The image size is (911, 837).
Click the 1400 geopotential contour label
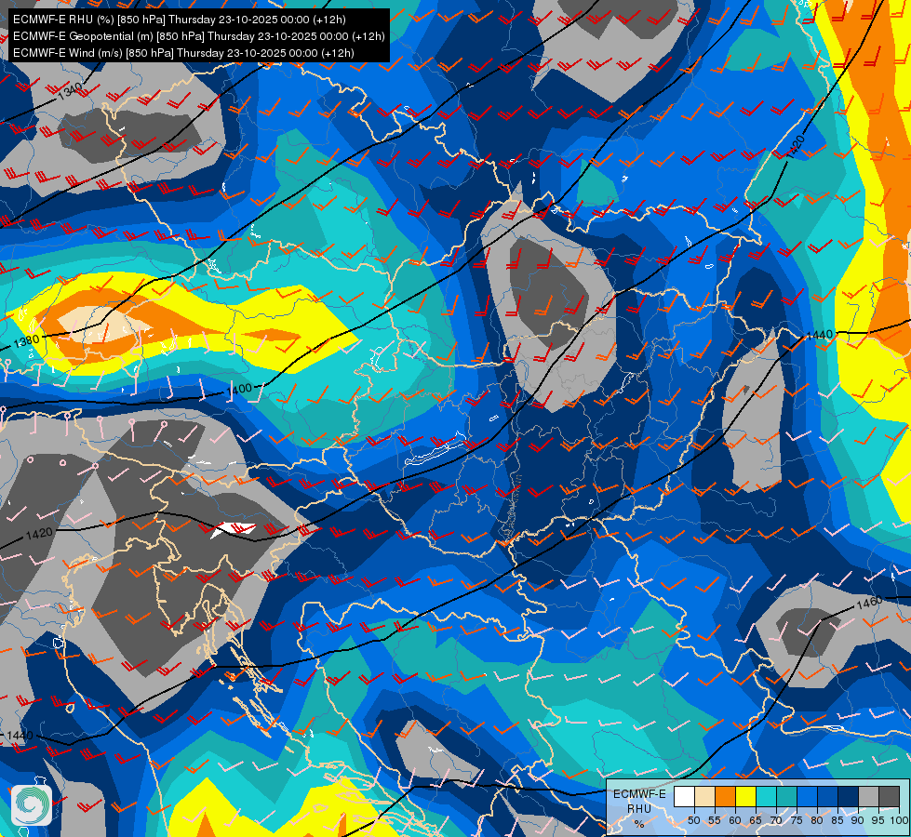[239, 390]
